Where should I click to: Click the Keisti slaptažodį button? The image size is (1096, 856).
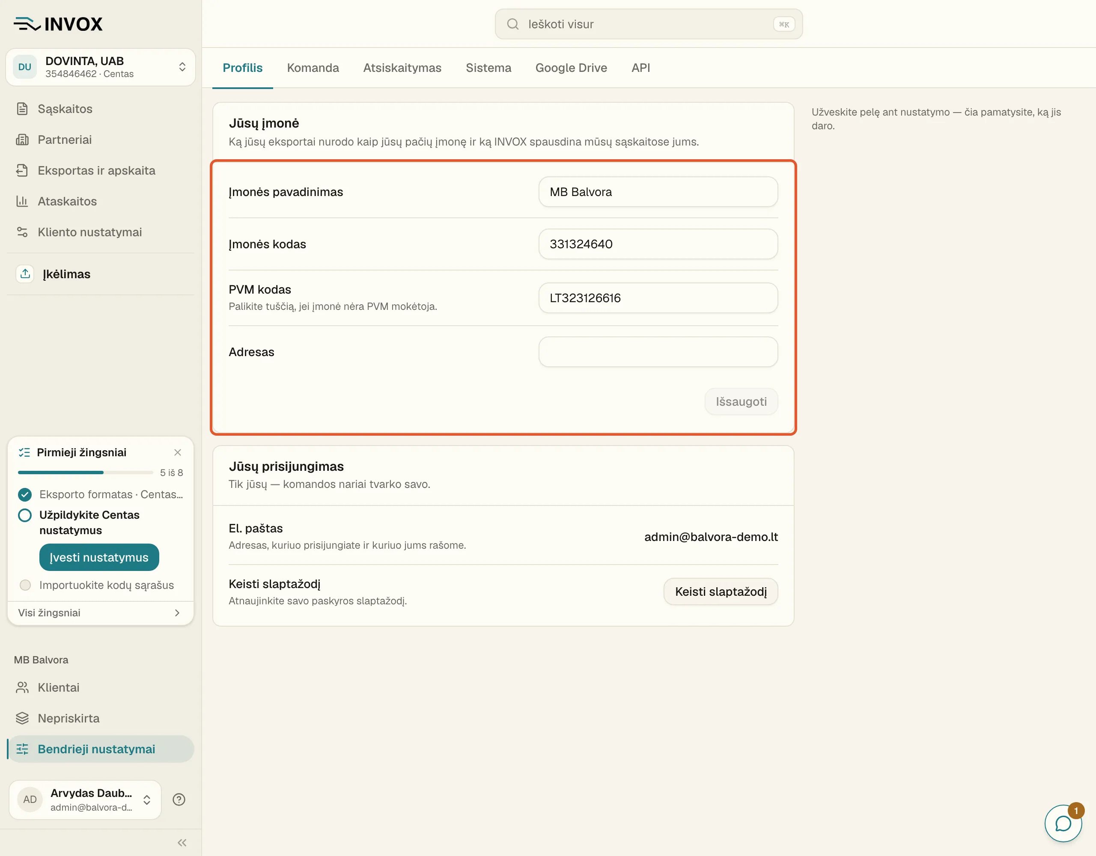point(721,591)
